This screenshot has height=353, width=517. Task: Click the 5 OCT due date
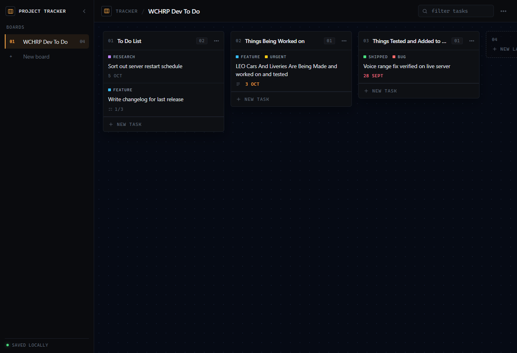pyautogui.click(x=115, y=76)
